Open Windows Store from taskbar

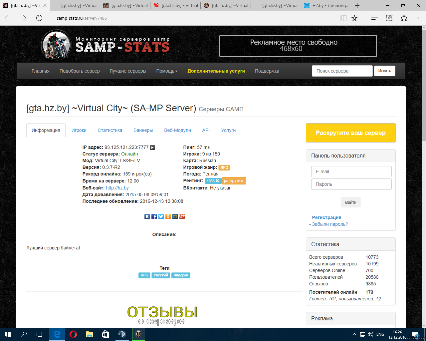pyautogui.click(x=106, y=334)
